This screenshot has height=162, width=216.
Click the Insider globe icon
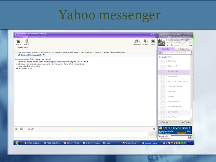(186, 40)
